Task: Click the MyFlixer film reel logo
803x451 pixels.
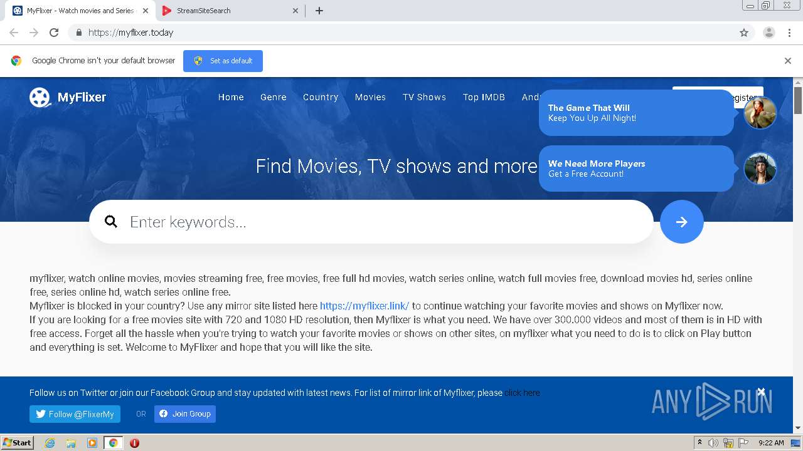Action: pyautogui.click(x=40, y=97)
